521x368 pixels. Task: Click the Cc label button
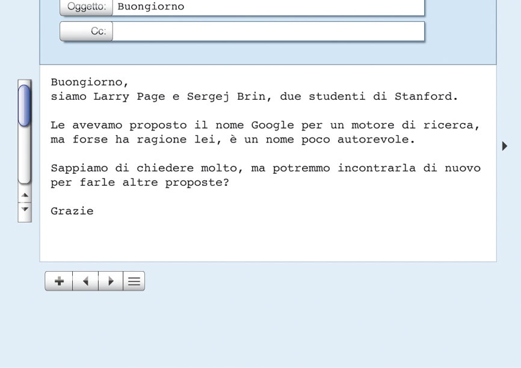pos(87,31)
